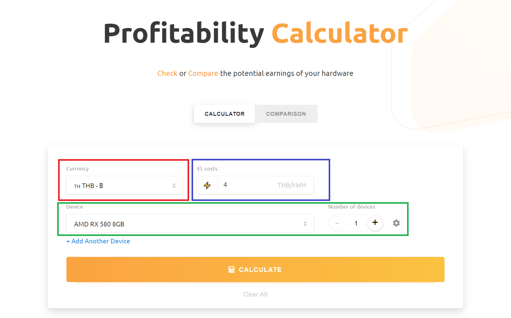Image resolution: width=511 pixels, height=318 pixels.
Task: Follow the orange Check link
Action: pos(167,73)
